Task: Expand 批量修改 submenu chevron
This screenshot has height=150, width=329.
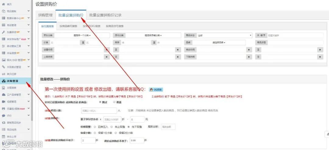Action: pyautogui.click(x=29, y=32)
